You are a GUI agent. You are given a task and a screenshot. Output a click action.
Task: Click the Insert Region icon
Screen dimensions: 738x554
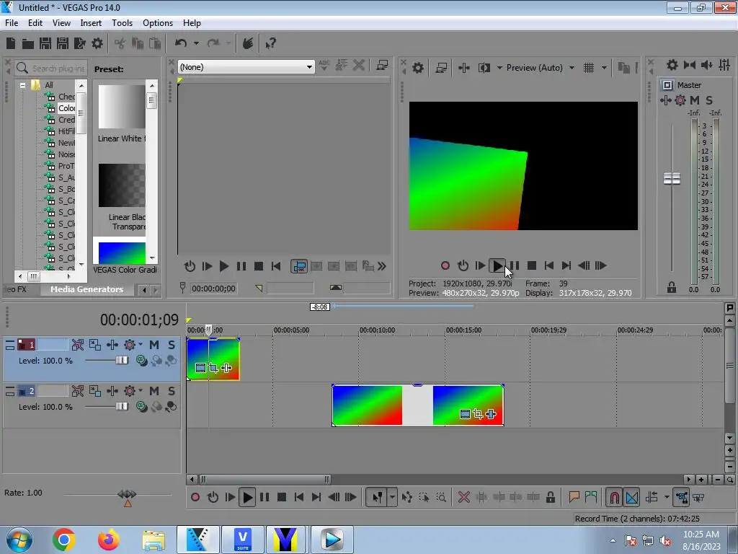591,497
